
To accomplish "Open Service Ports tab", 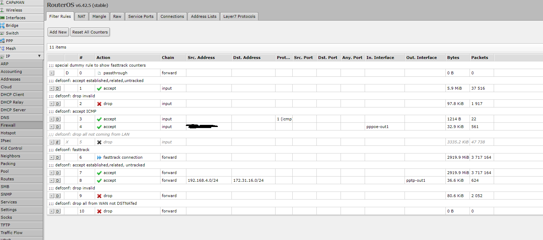I will (141, 16).
